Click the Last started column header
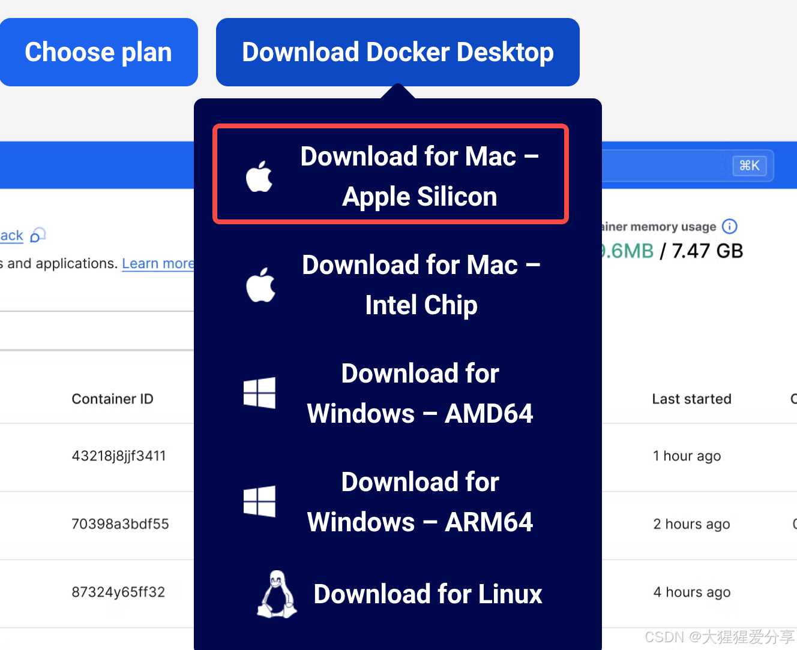Screen dimensions: 797x650 [x=692, y=399]
